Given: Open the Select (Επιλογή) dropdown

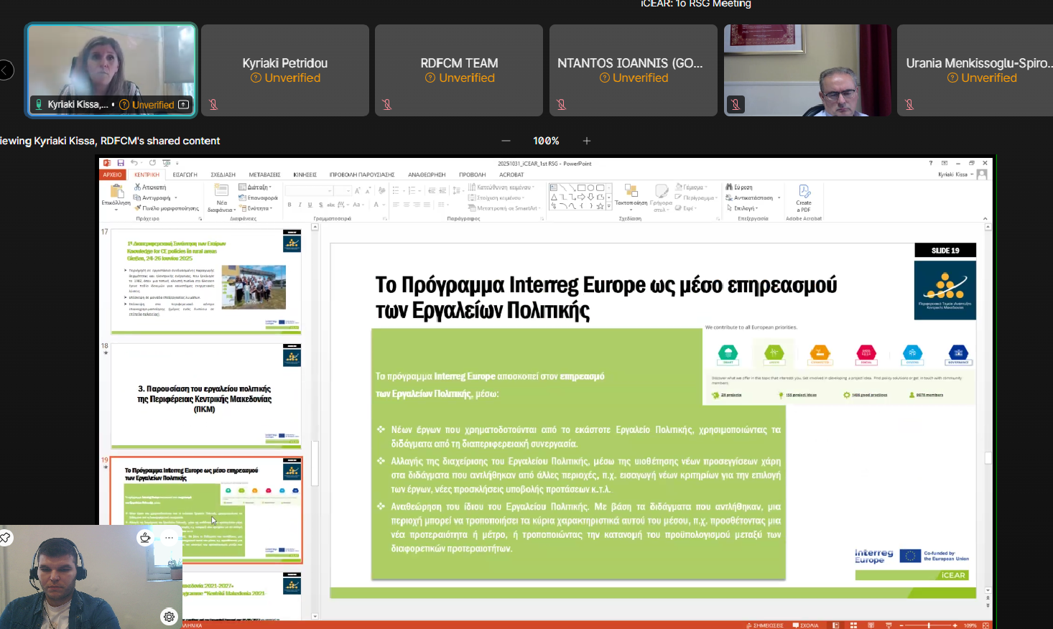Looking at the screenshot, I should pyautogui.click(x=745, y=208).
